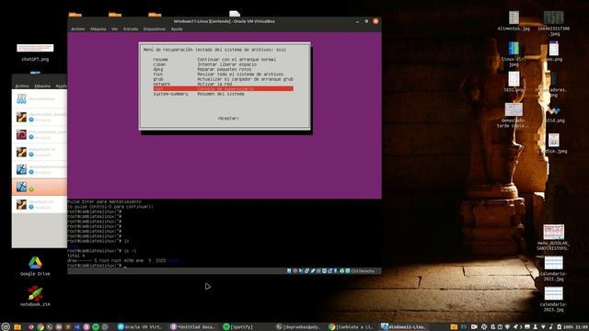The width and height of the screenshot is (589, 331).
Task: Open the Máquina menu in VirtualBox Manager window
Action: [x=42, y=86]
